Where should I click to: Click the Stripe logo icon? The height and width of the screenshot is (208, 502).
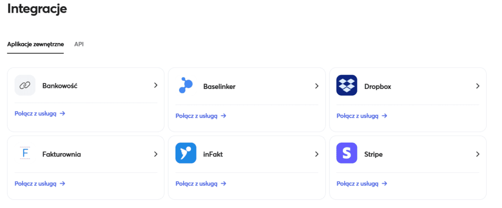point(347,153)
